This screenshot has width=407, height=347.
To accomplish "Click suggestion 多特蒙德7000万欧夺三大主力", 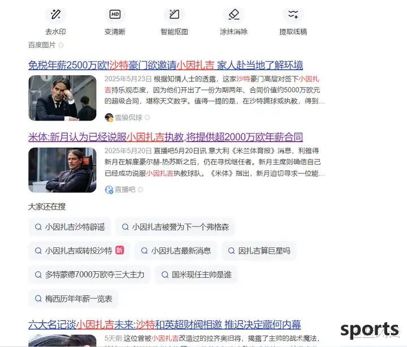I will pyautogui.click(x=89, y=275).
